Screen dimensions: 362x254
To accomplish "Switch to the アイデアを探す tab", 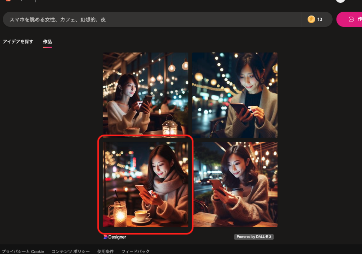I will point(18,42).
